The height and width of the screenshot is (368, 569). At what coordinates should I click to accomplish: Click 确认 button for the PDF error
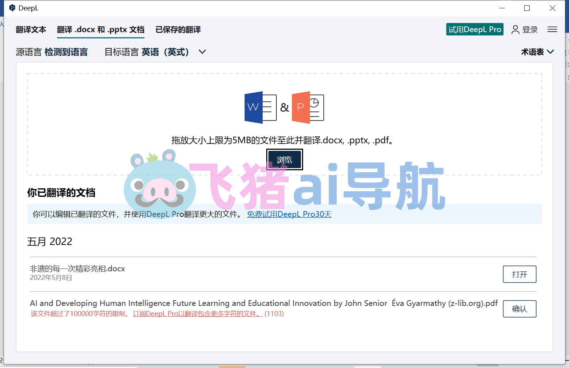(x=520, y=309)
